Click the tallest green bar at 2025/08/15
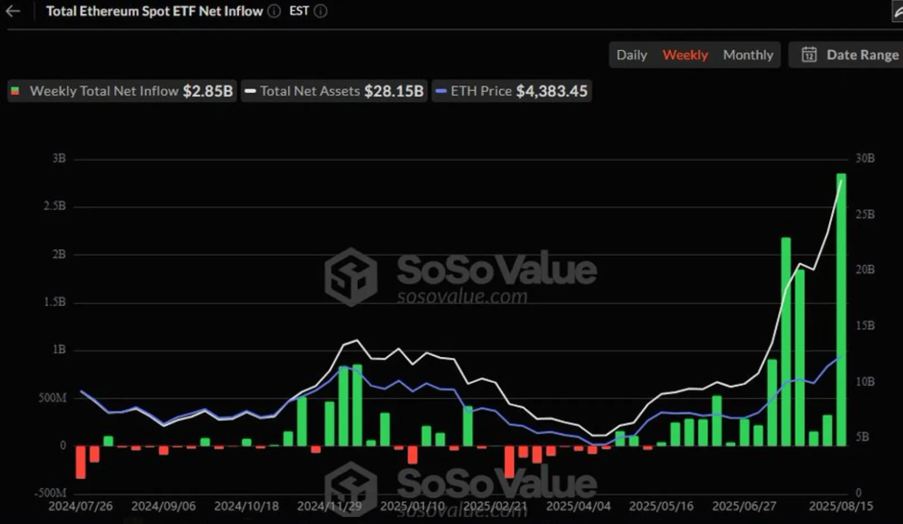The height and width of the screenshot is (524, 903). (841, 309)
